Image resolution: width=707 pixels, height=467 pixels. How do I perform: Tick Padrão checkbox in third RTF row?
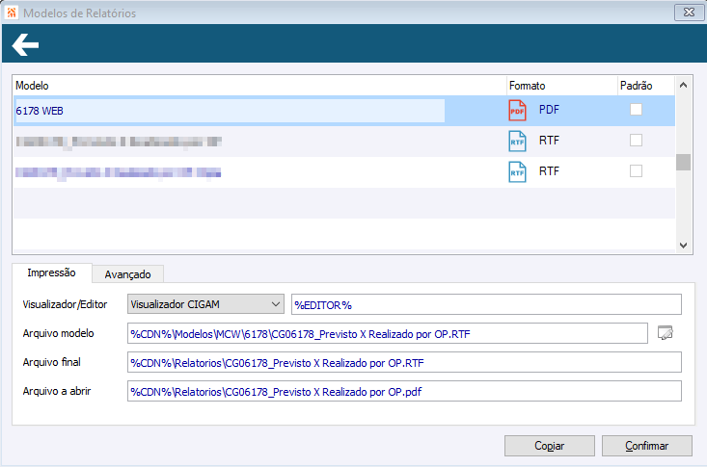pos(636,170)
